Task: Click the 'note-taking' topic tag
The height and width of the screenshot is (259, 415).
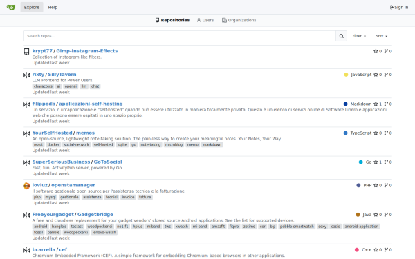Action: 151,144
